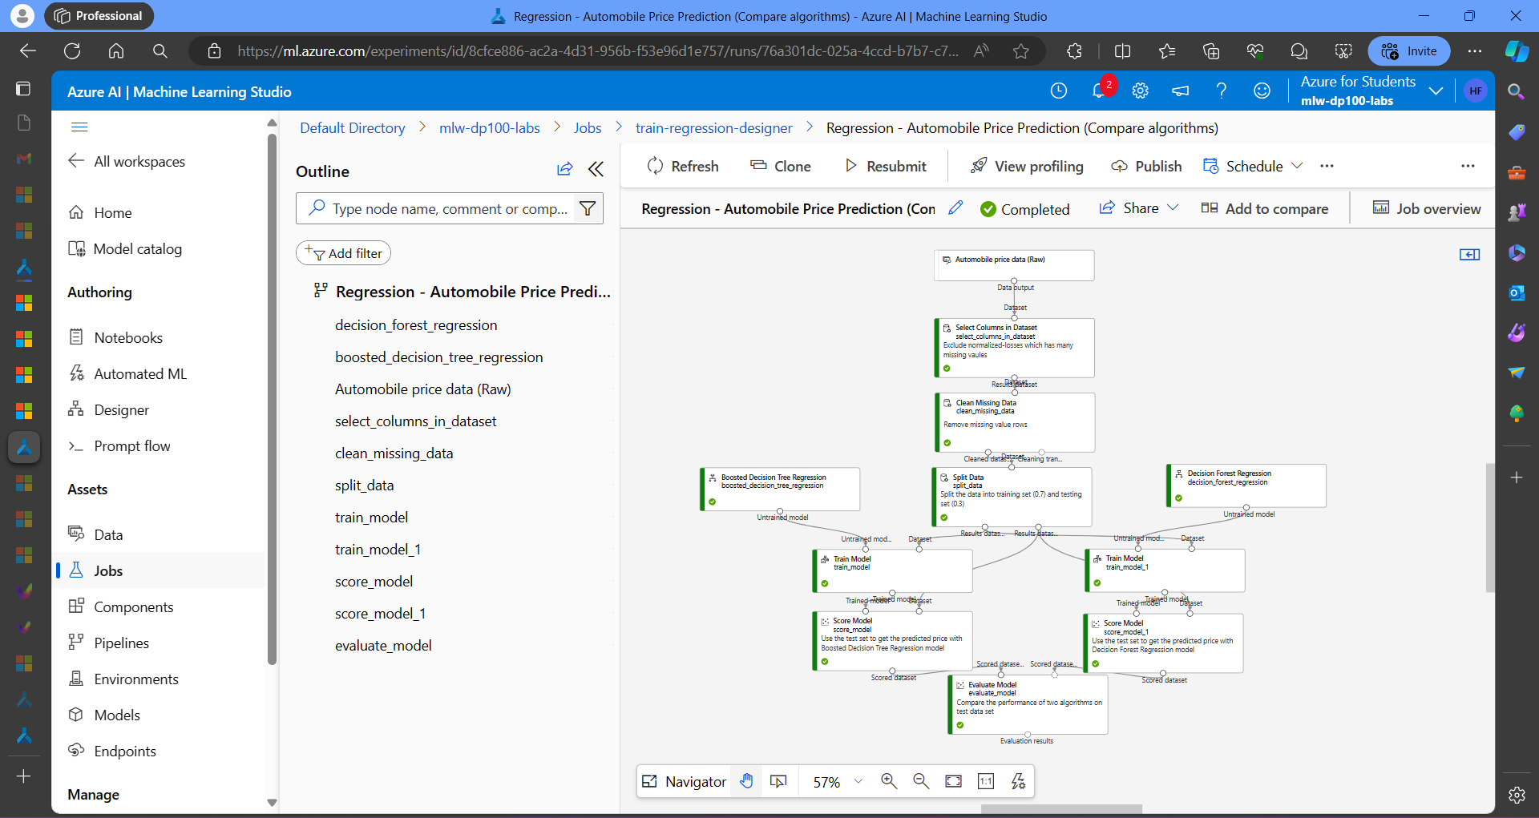1539x818 pixels.
Task: Open the outline filter funnel
Action: click(x=588, y=208)
